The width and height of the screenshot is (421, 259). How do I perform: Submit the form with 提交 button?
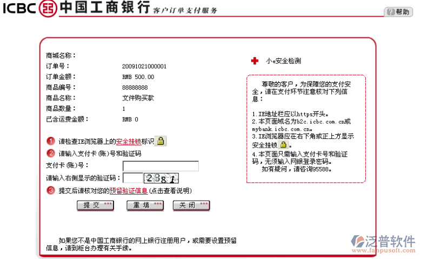pos(95,205)
